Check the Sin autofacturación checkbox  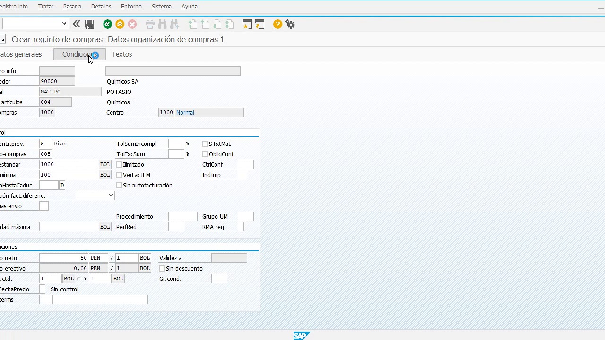[x=119, y=186]
